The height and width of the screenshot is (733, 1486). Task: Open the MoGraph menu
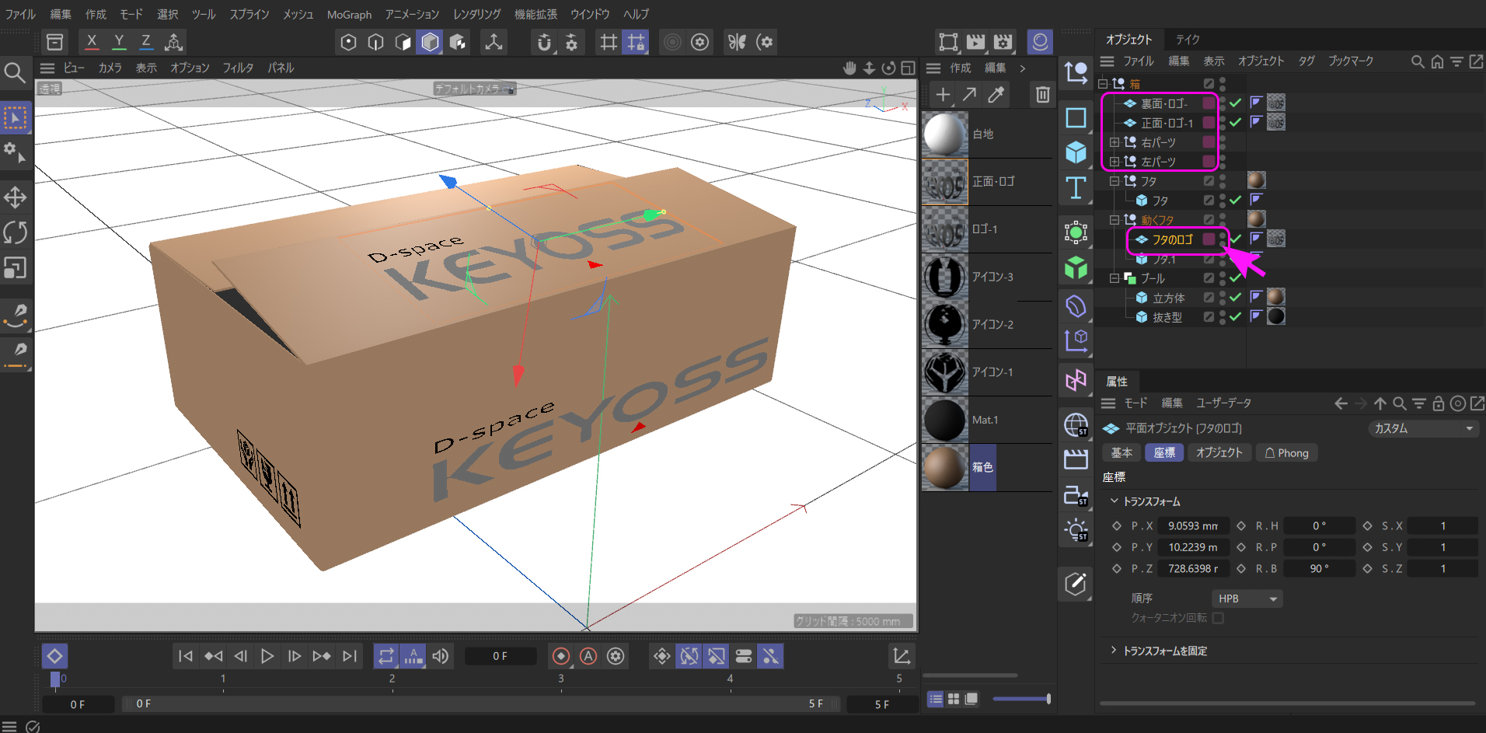(x=349, y=15)
